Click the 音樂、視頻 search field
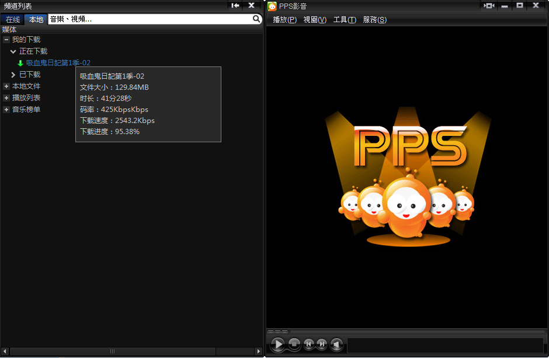This screenshot has height=358, width=549. [x=150, y=19]
